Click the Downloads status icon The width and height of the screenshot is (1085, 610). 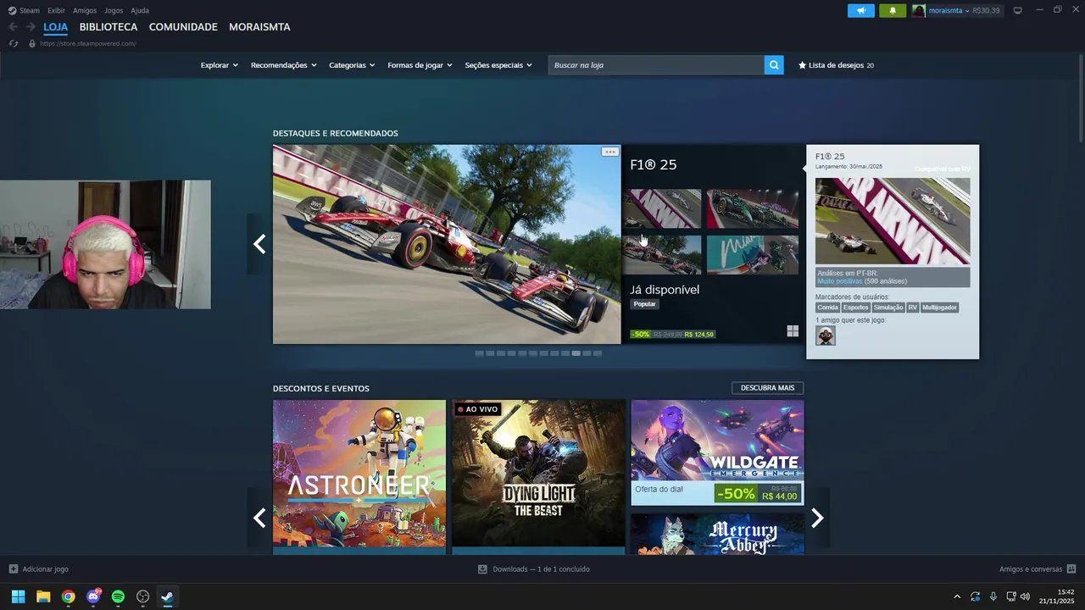tap(482, 569)
